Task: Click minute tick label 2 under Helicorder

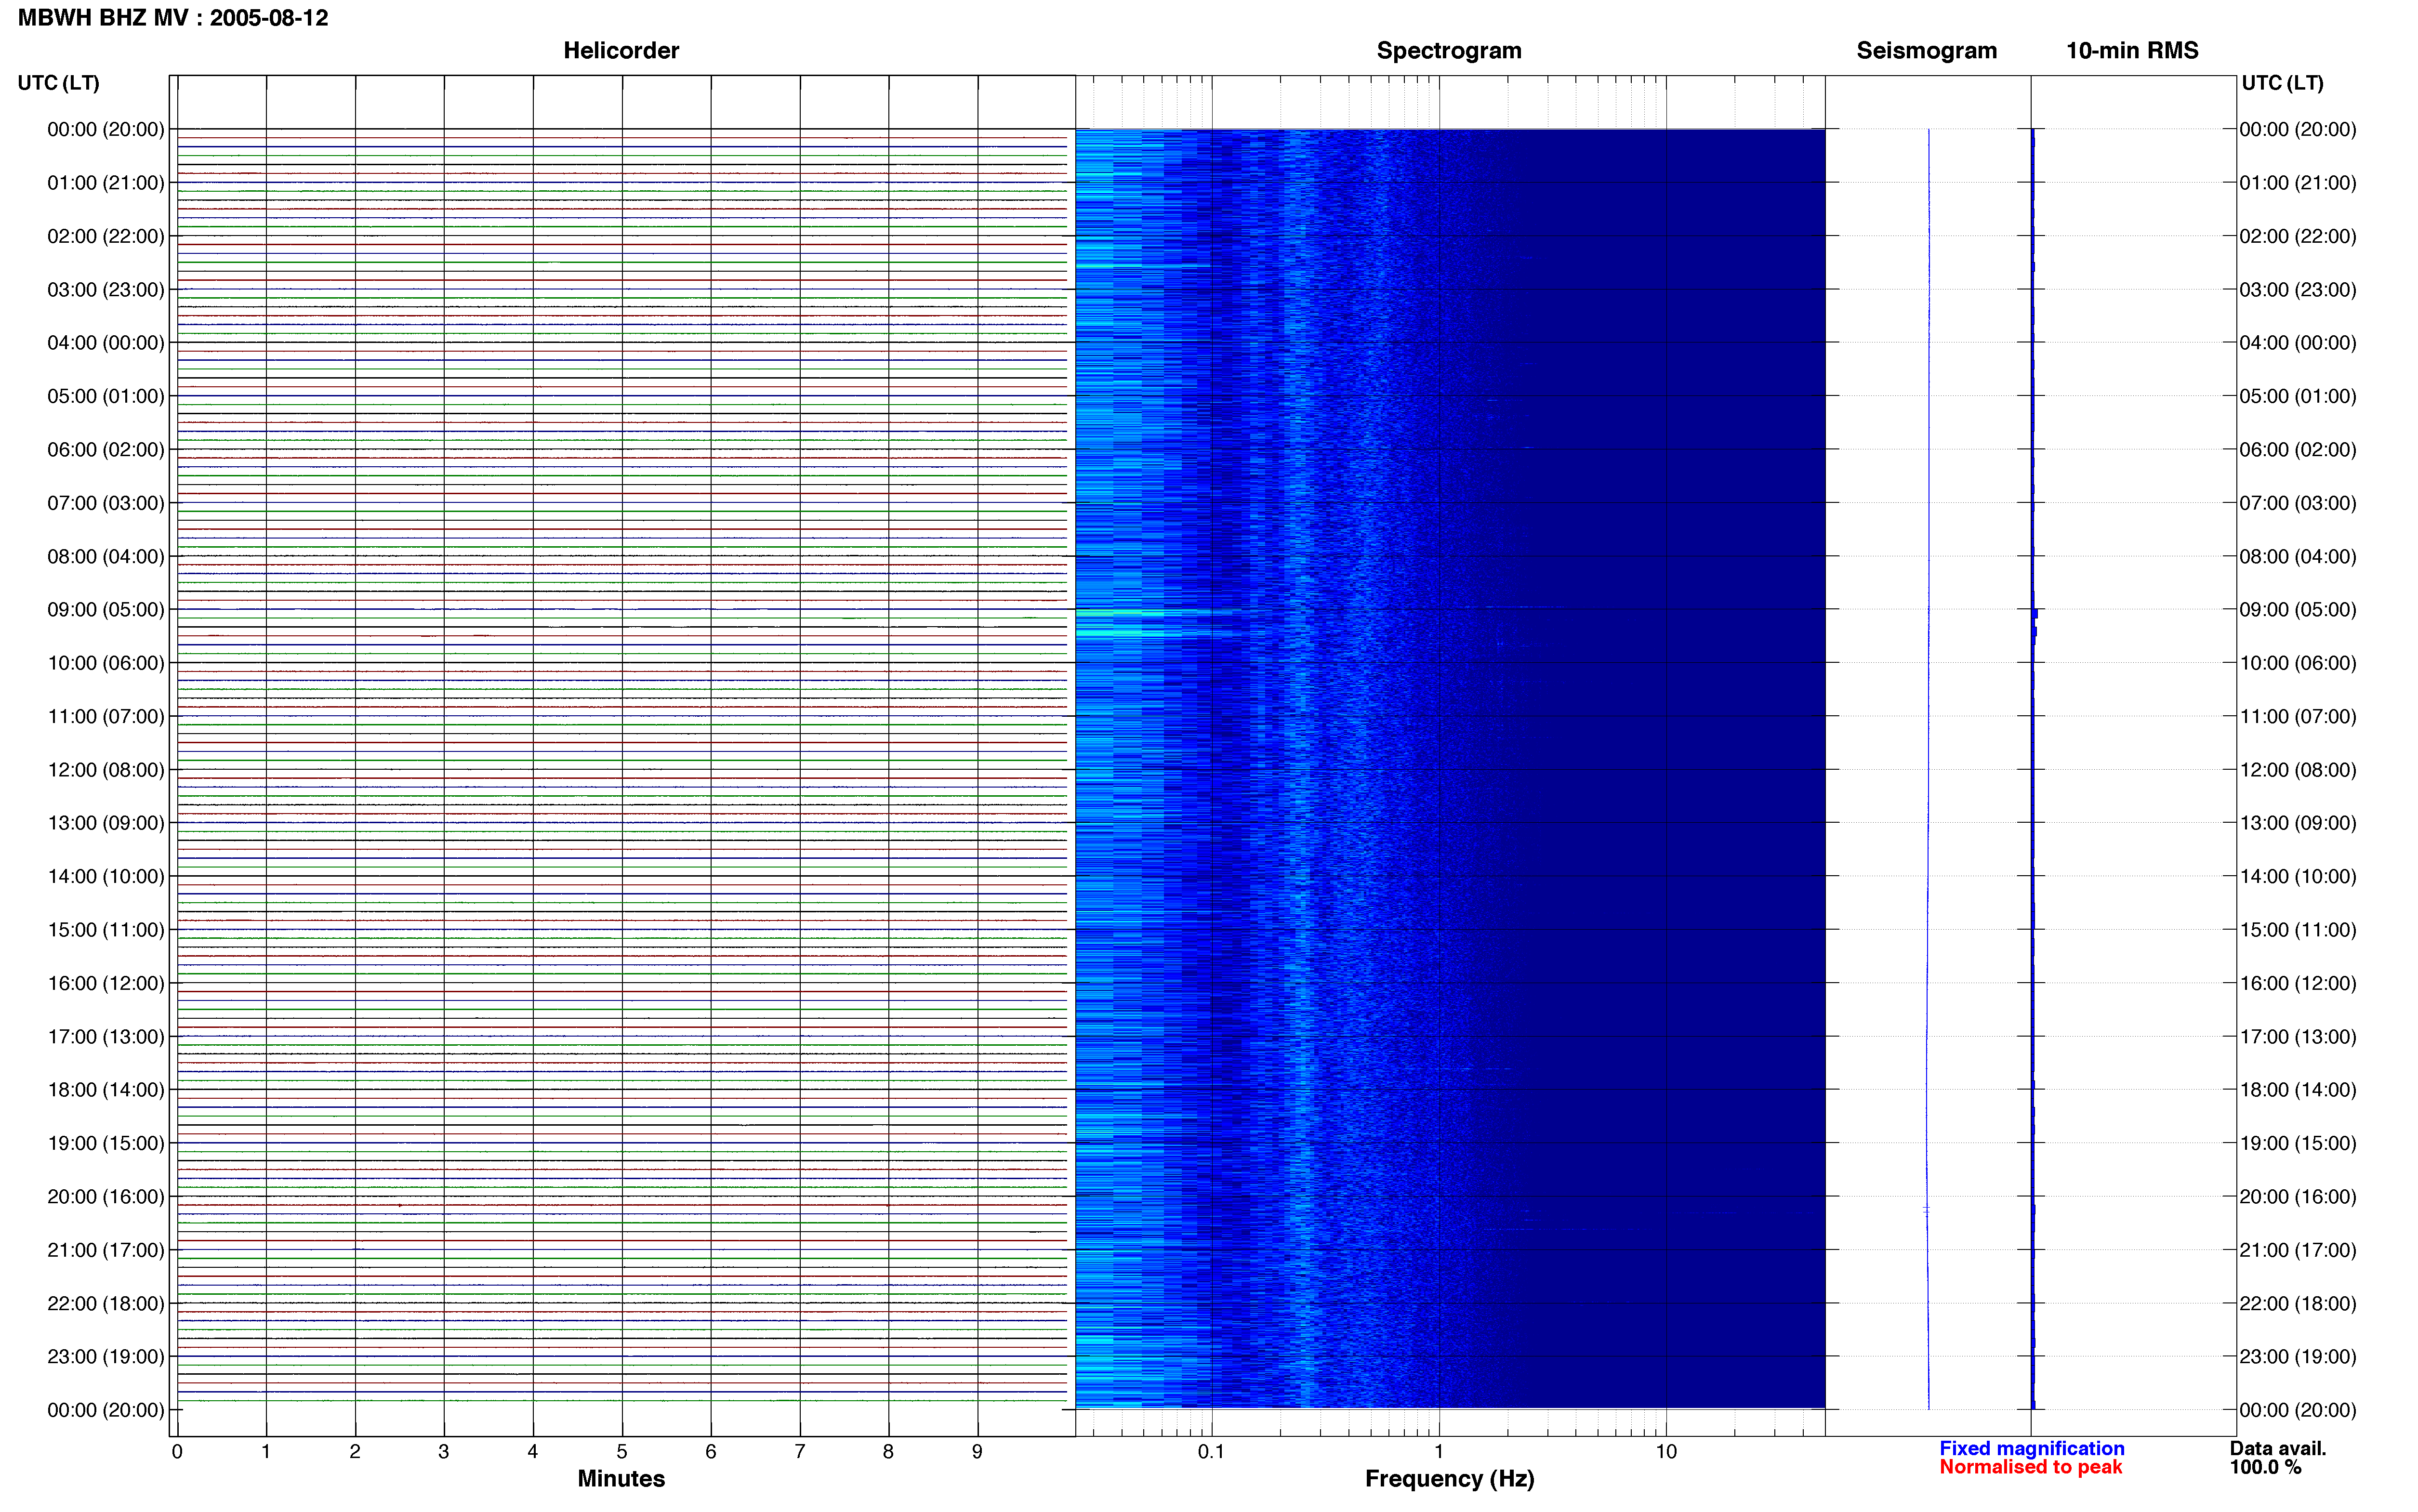Action: [x=355, y=1452]
